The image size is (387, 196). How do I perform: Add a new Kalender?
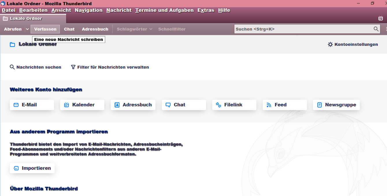(82, 105)
